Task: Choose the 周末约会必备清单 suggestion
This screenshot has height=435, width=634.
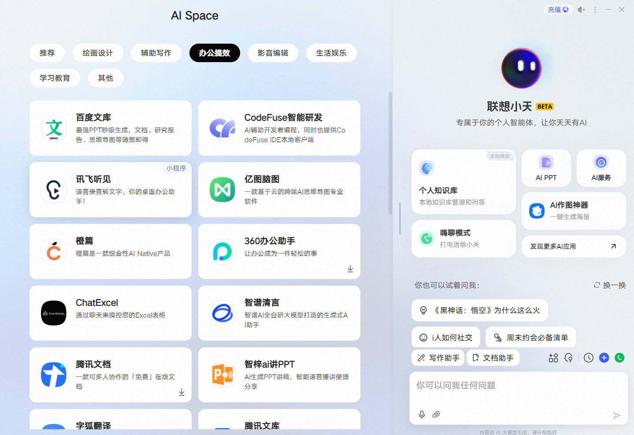Action: point(530,338)
